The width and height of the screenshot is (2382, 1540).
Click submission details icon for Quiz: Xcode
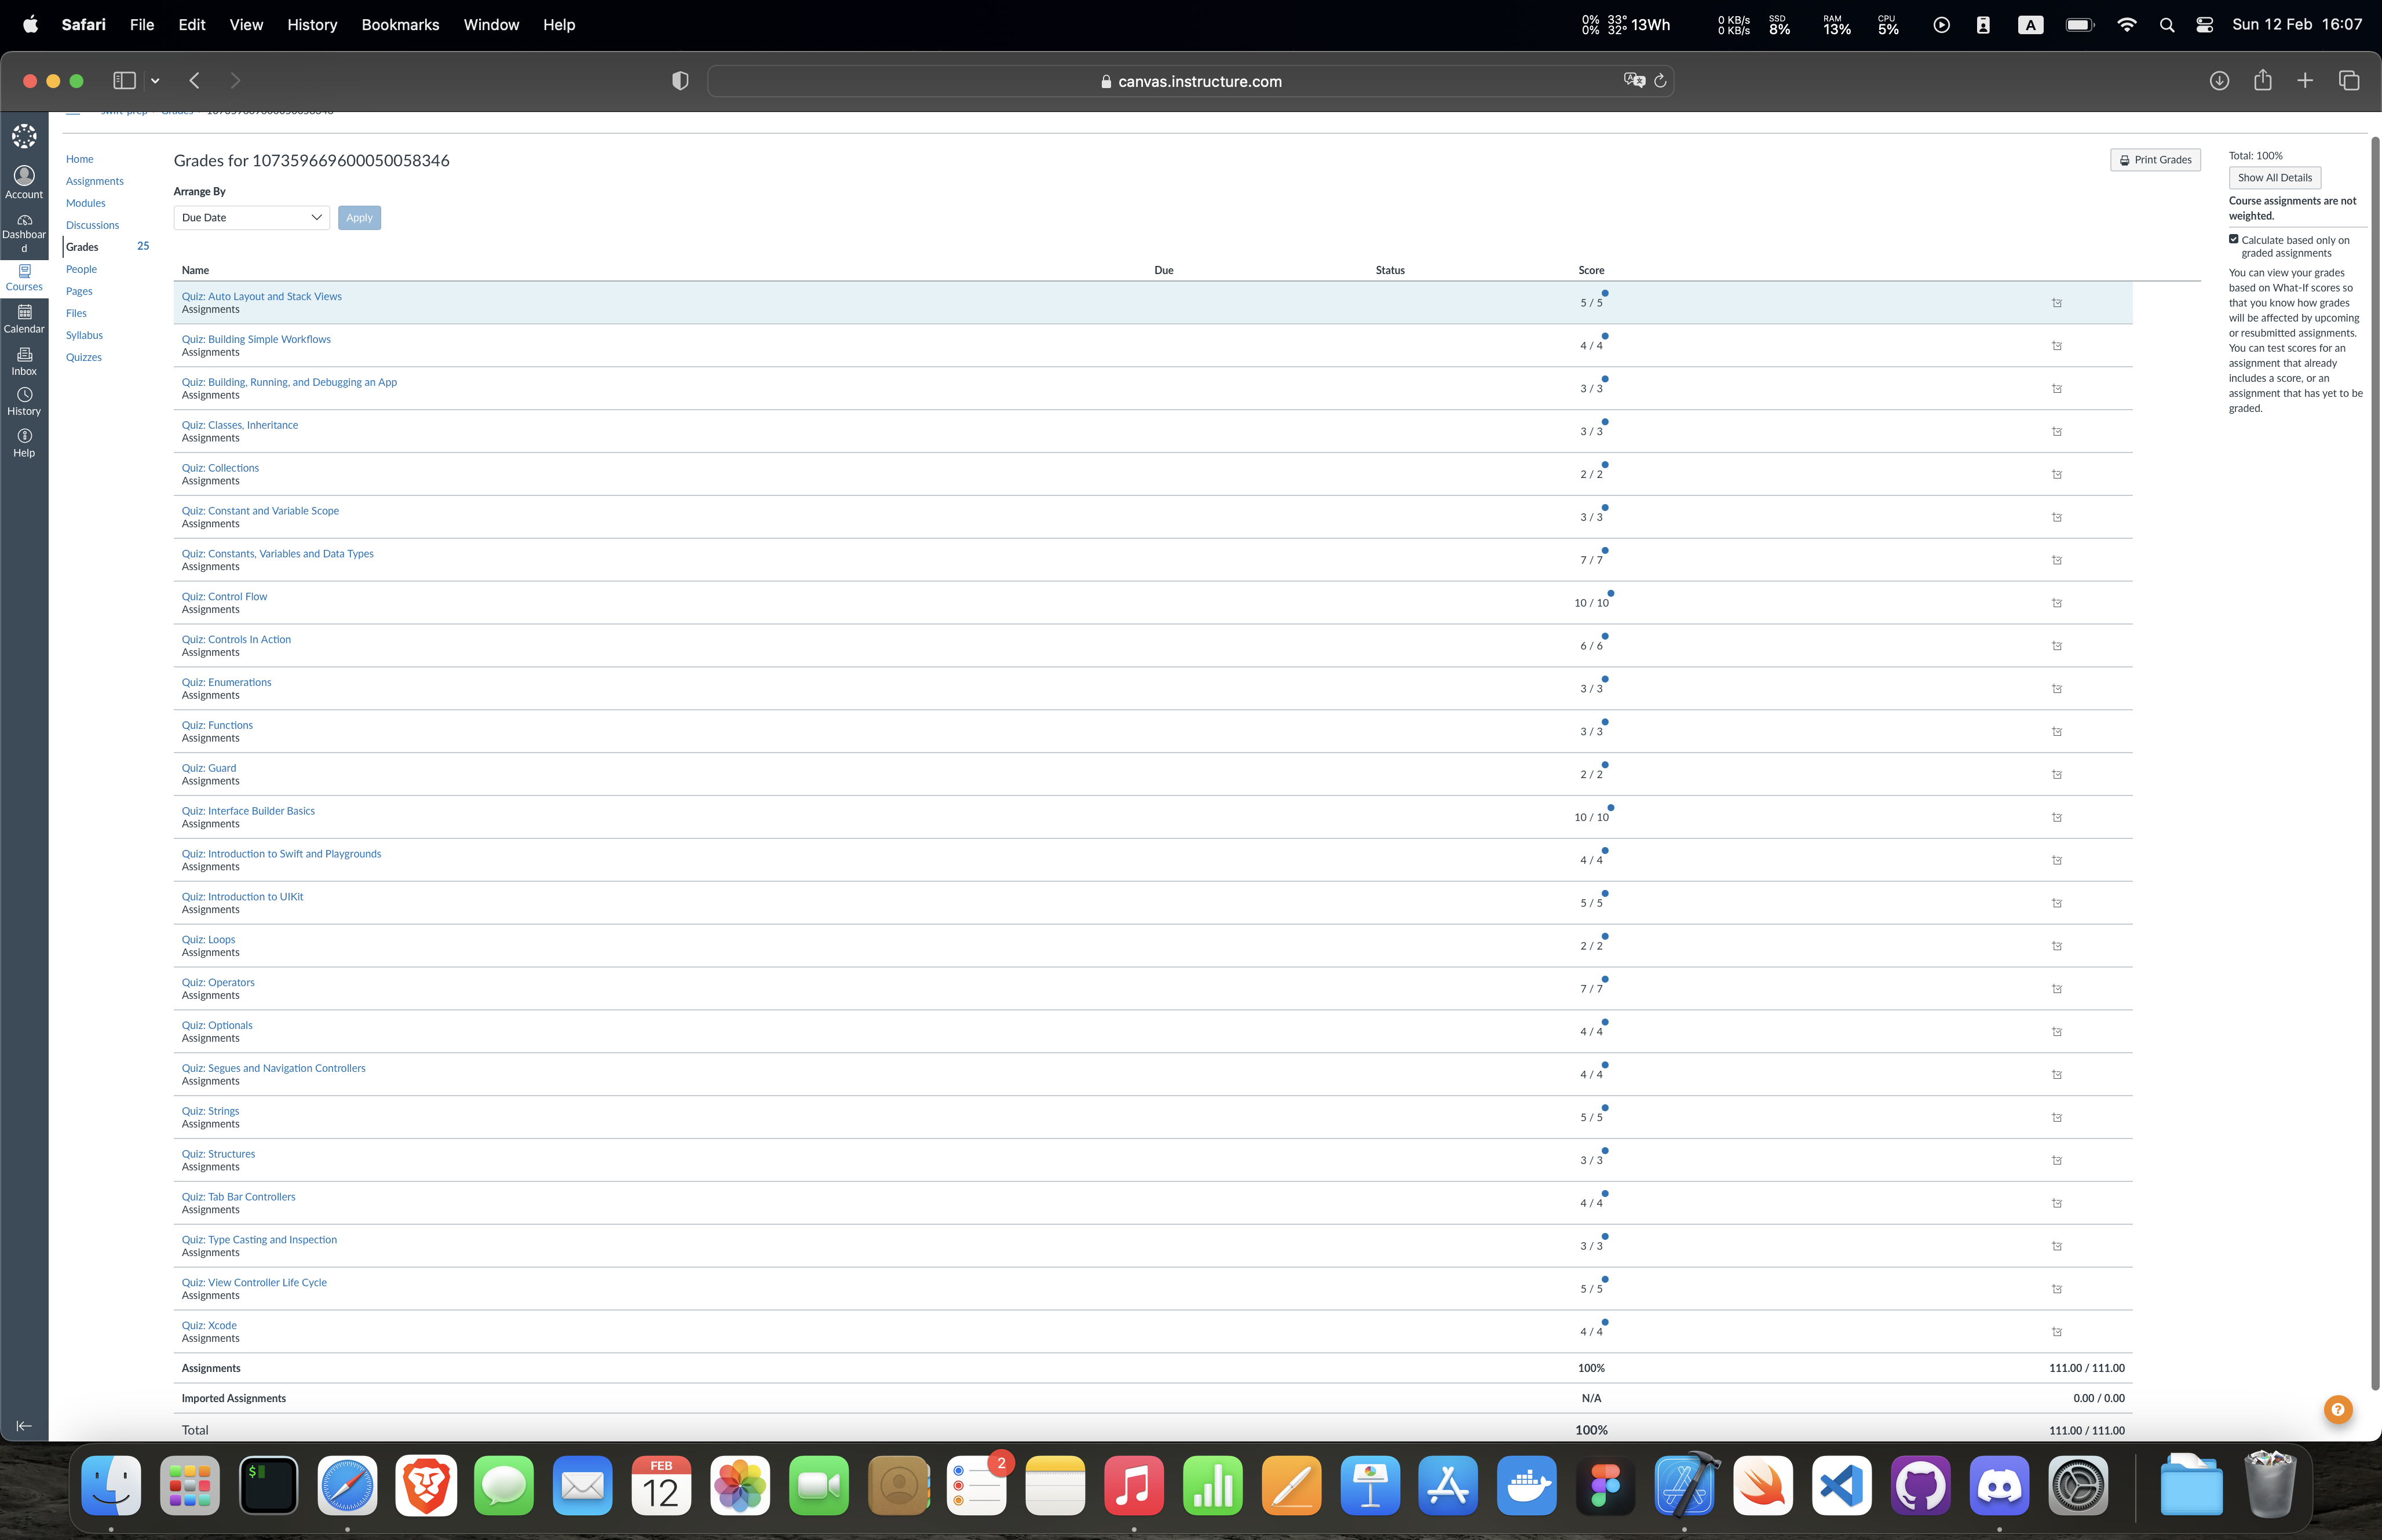click(2057, 1332)
